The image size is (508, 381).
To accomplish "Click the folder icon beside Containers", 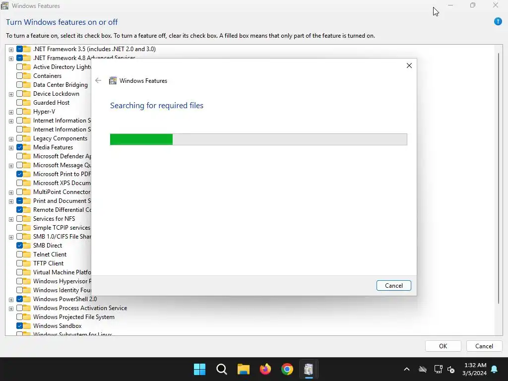I will 27,76.
